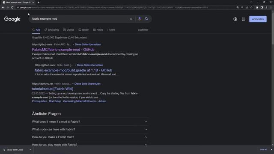
Task: Open the Advice sitelink
Action: coord(102,101)
